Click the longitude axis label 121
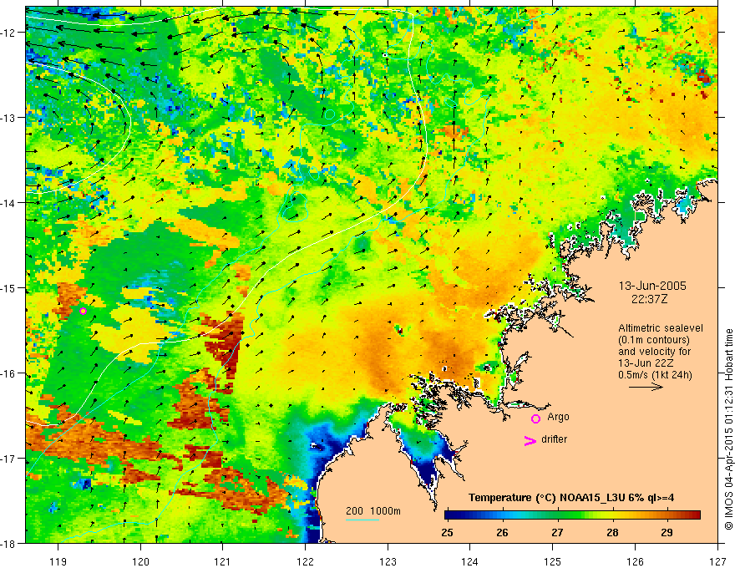The height and width of the screenshot is (568, 735). point(223,561)
